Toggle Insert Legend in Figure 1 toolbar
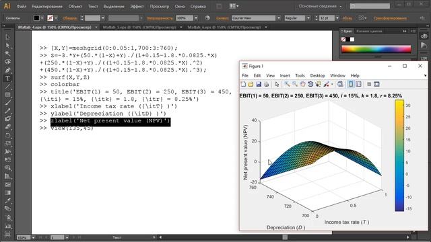Viewport: 431px width, 242px height. coord(358,84)
